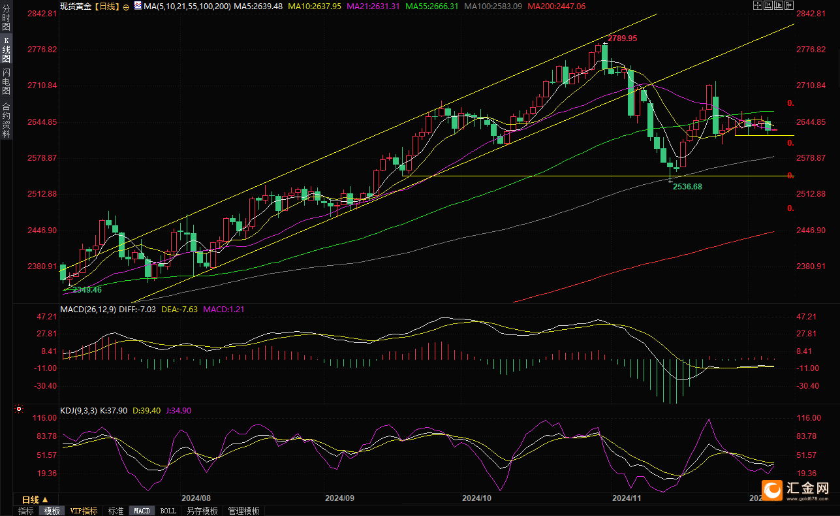Click the red sun icon beside KJD panel
Screen dimensions: 840x516
point(18,410)
